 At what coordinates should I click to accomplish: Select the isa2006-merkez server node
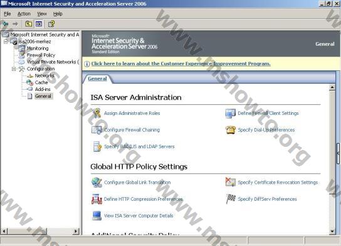click(x=34, y=41)
